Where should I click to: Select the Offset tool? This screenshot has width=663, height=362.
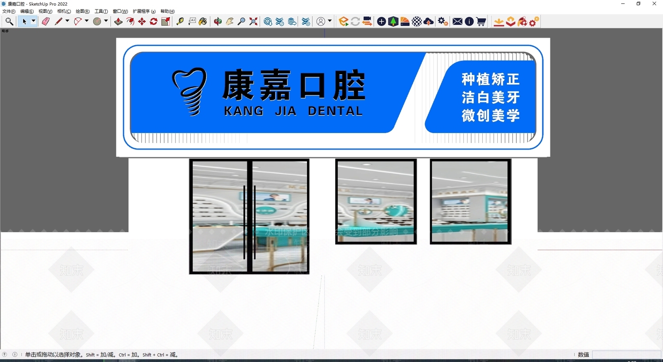(130, 22)
